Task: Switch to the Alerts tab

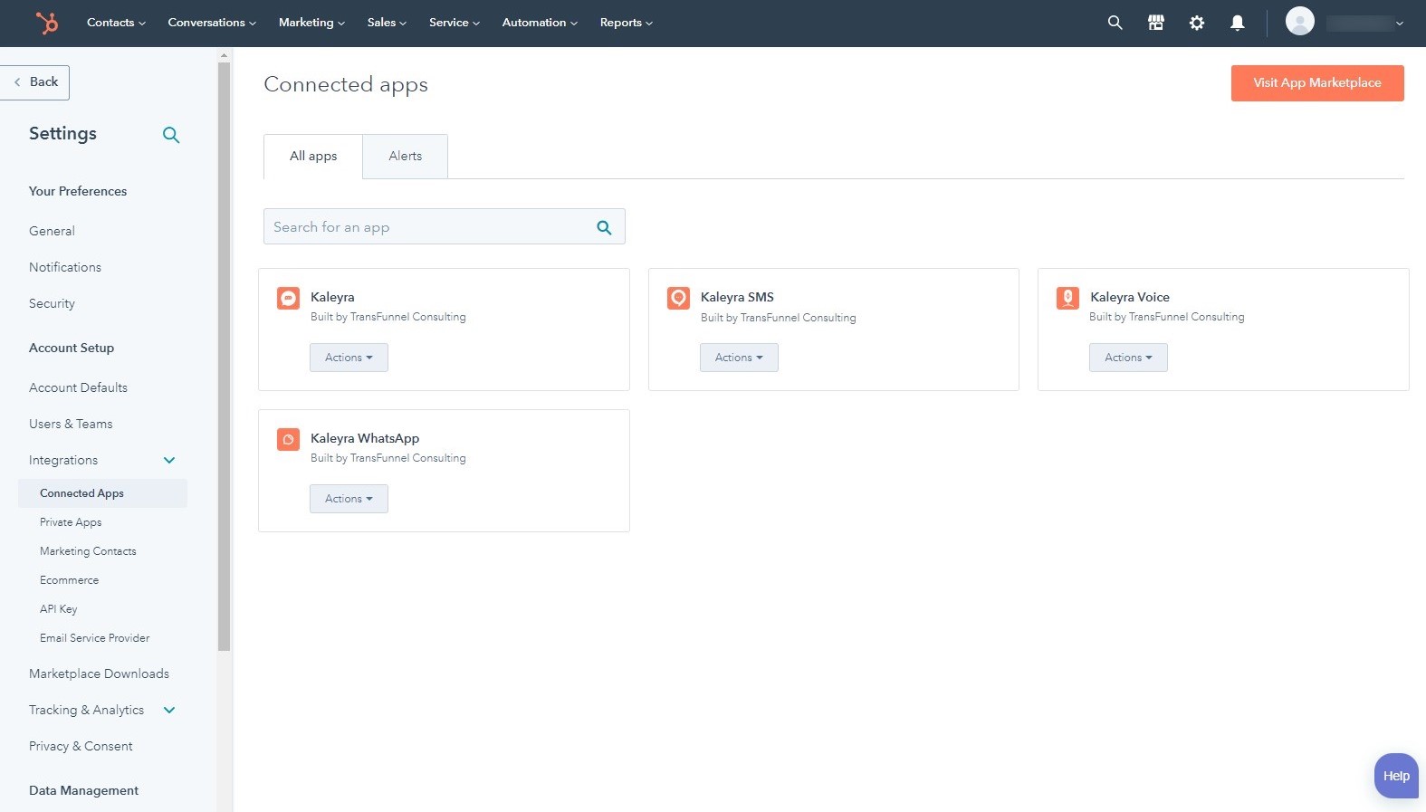Action: click(406, 157)
